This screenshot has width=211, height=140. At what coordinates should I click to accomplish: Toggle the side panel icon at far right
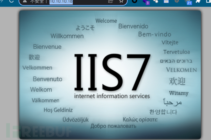[x=209, y=1]
